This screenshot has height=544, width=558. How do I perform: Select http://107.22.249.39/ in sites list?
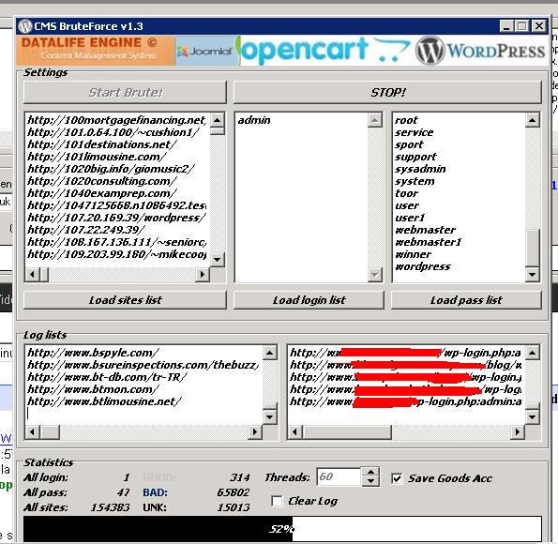(x=86, y=230)
